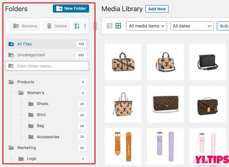The height and width of the screenshot is (167, 229).
Task: Click the sidebar resize handle
Action: click(x=95, y=26)
